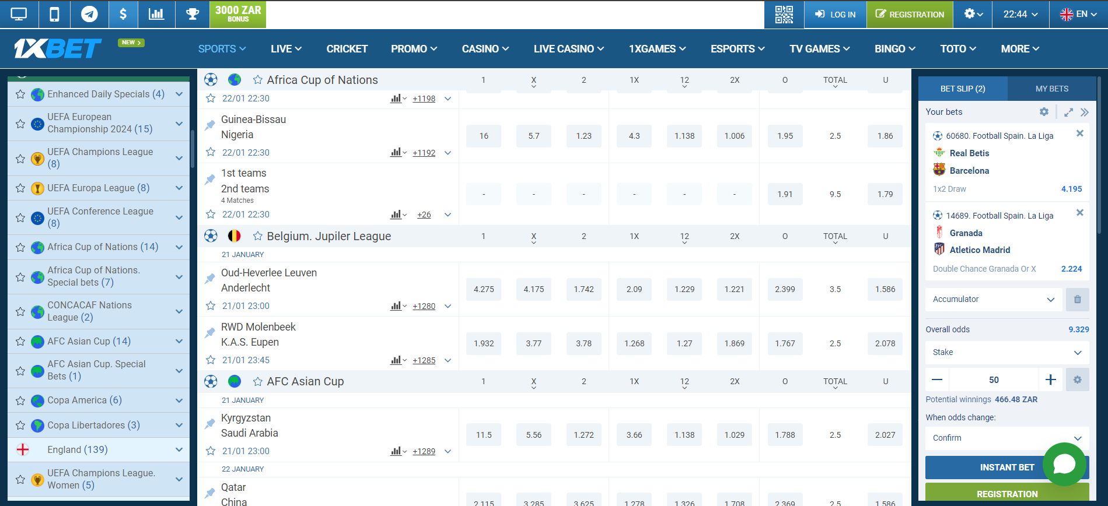This screenshot has width=1108, height=506.
Task: Star the Guinea-Bissau vs Nigeria match
Action: pos(211,152)
